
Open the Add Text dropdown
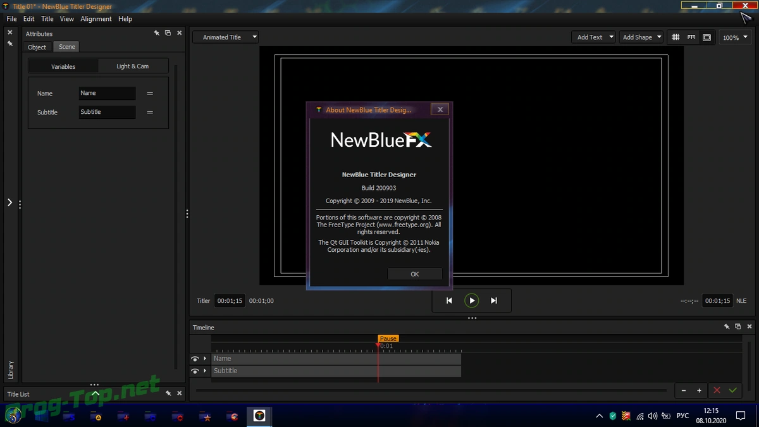(x=593, y=37)
